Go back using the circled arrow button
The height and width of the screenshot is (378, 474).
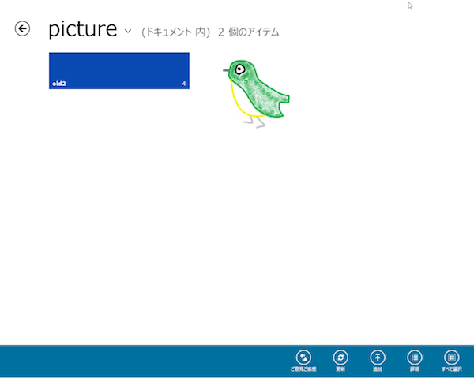click(x=22, y=28)
